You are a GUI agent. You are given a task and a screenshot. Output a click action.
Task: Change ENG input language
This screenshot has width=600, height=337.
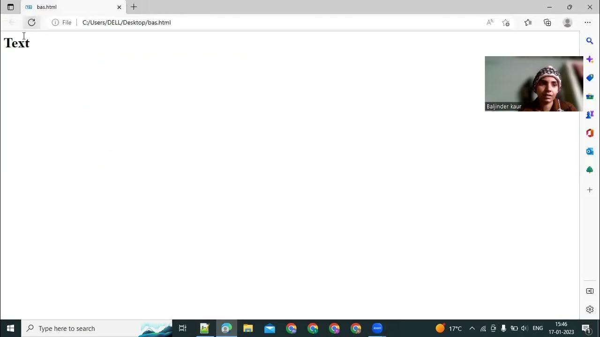pyautogui.click(x=538, y=328)
